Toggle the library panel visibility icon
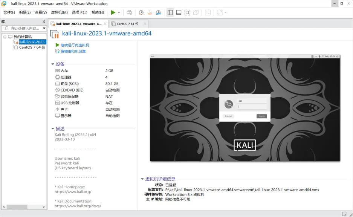 click(170, 12)
